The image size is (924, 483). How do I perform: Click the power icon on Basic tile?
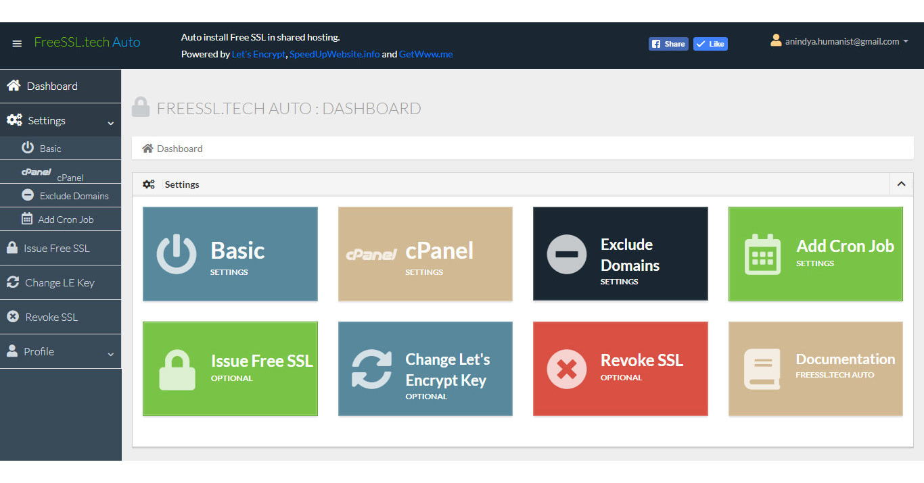point(177,253)
